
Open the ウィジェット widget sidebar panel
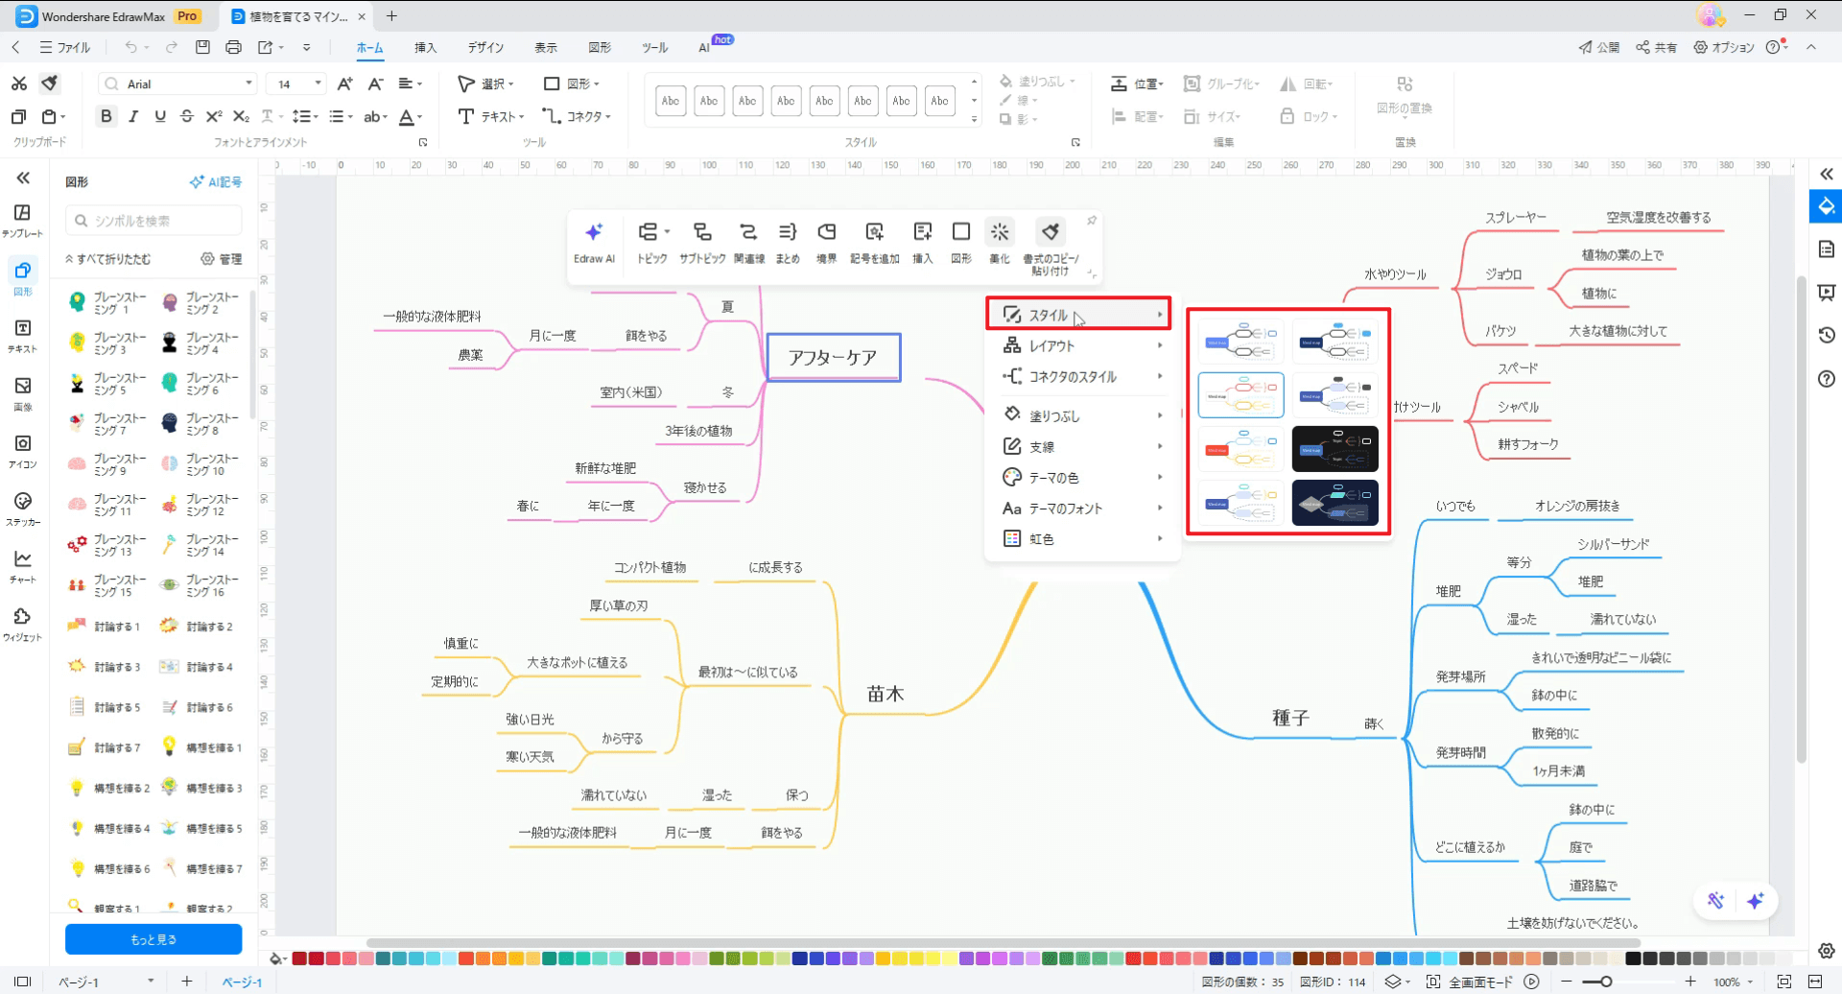pyautogui.click(x=23, y=624)
